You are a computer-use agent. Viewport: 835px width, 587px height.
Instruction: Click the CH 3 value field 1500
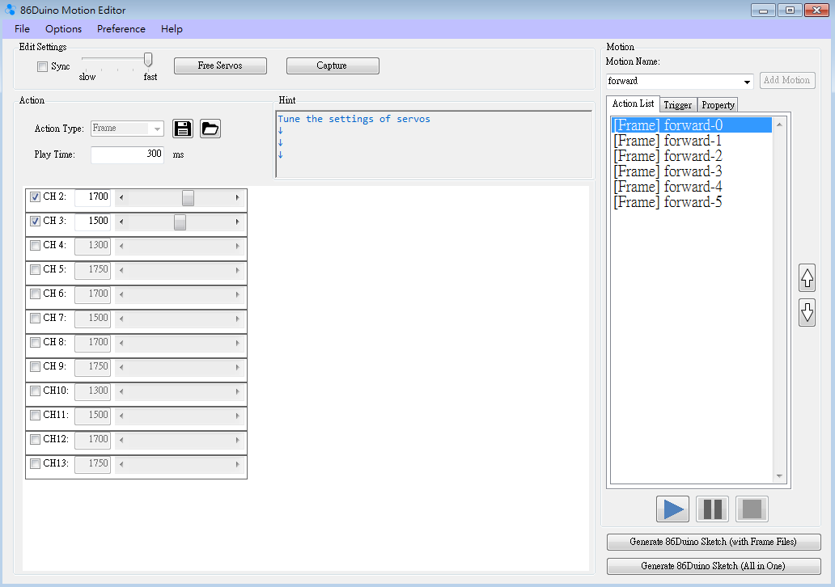(93, 221)
